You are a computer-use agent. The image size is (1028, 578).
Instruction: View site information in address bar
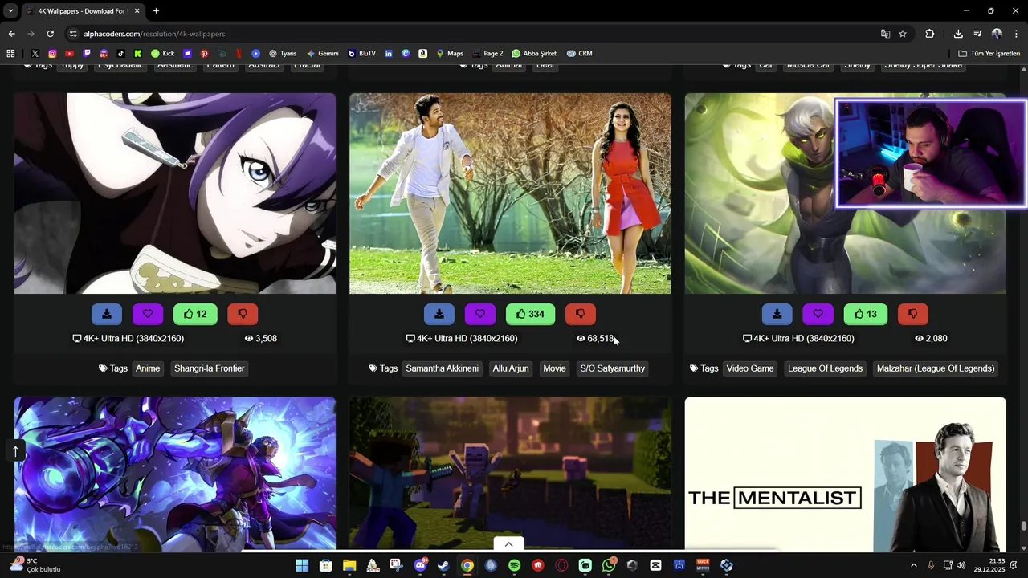click(73, 34)
